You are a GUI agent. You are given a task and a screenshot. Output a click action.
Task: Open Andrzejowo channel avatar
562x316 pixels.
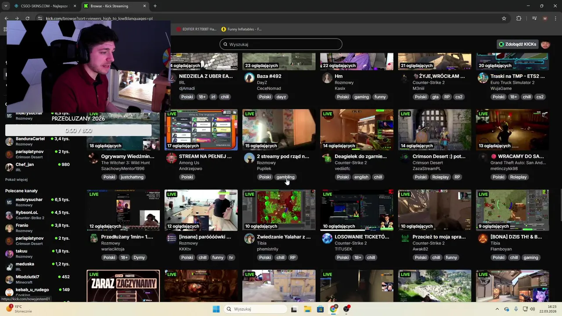[172, 158]
